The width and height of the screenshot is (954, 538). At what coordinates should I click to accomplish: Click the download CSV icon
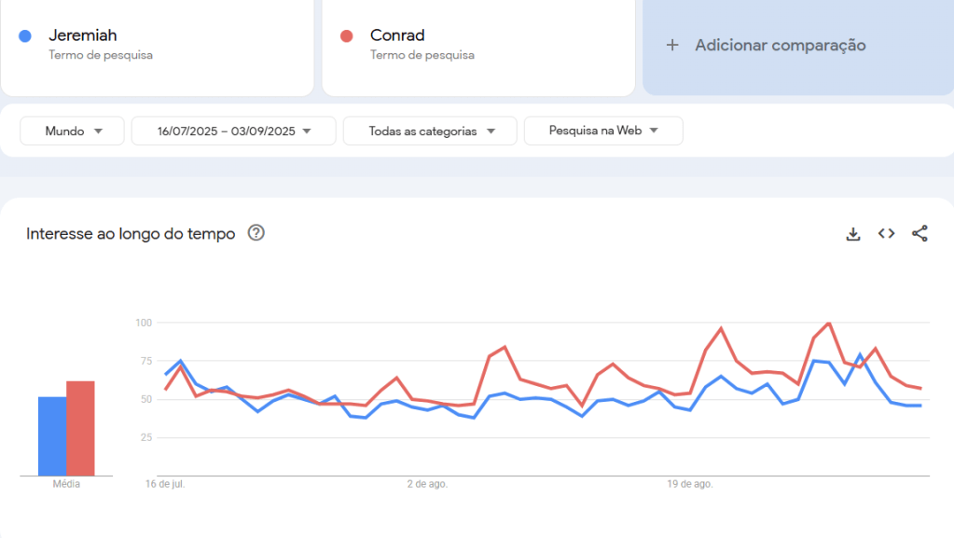pyautogui.click(x=852, y=234)
